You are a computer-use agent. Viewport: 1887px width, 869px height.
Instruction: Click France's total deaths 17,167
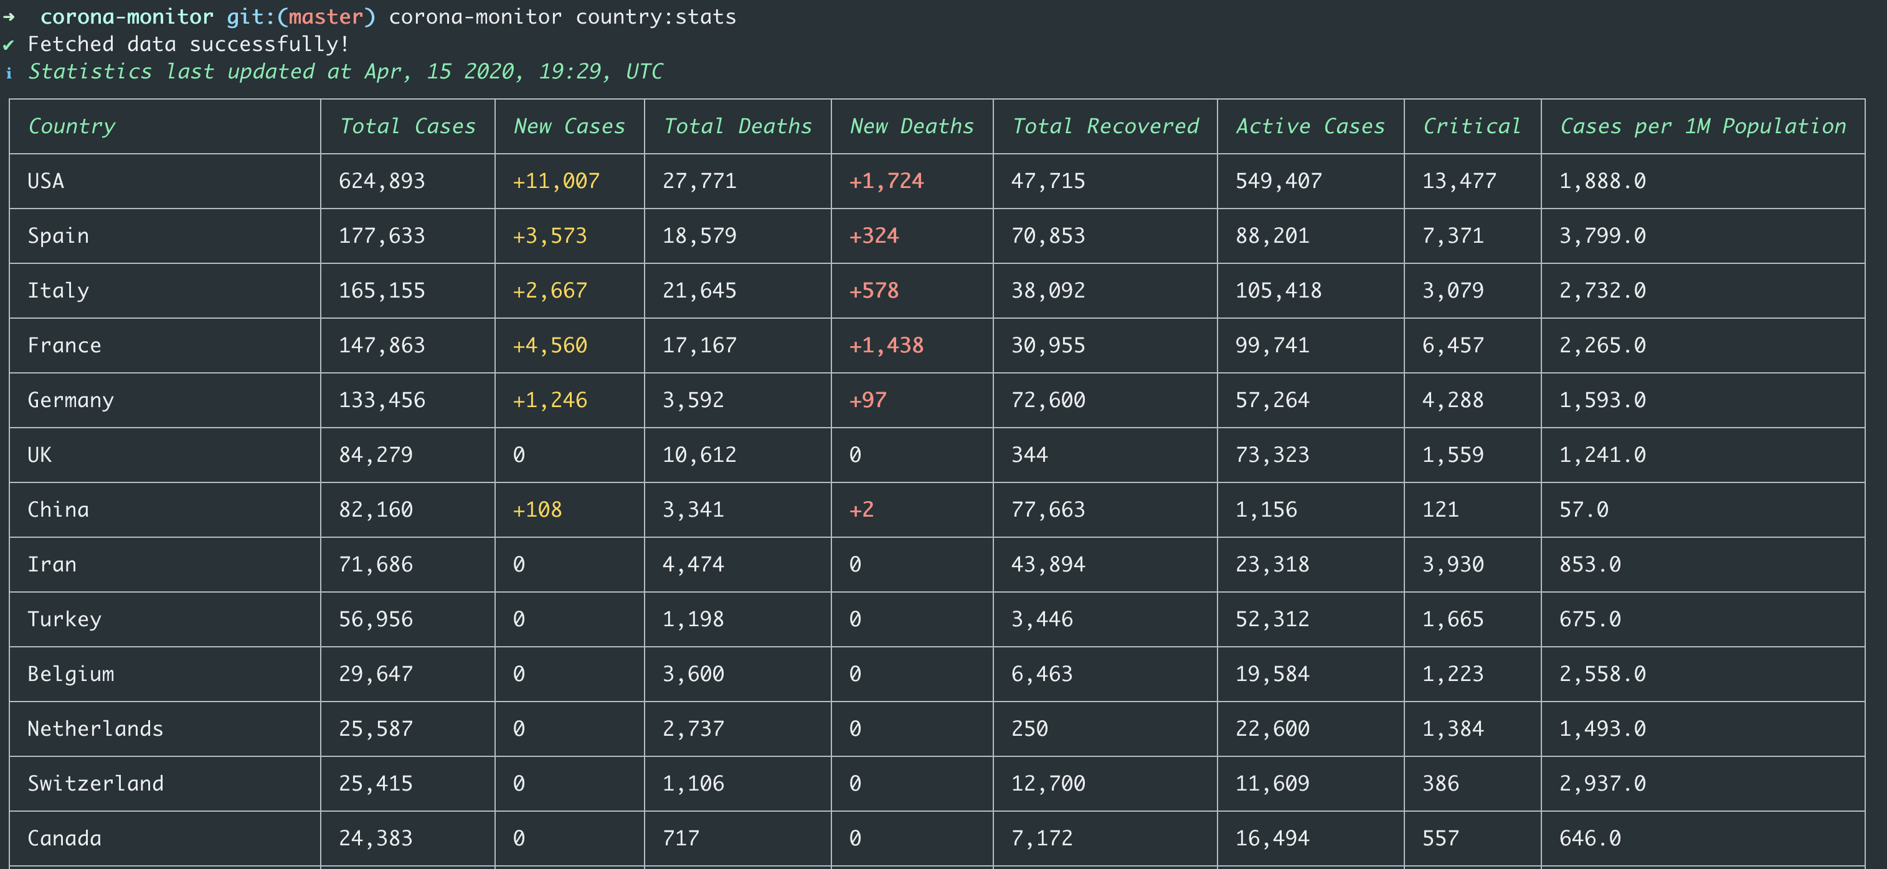click(699, 345)
